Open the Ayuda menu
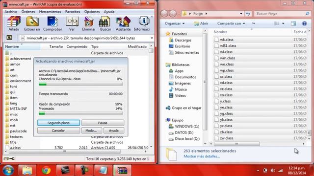The image size is (314, 176). pos(109,12)
